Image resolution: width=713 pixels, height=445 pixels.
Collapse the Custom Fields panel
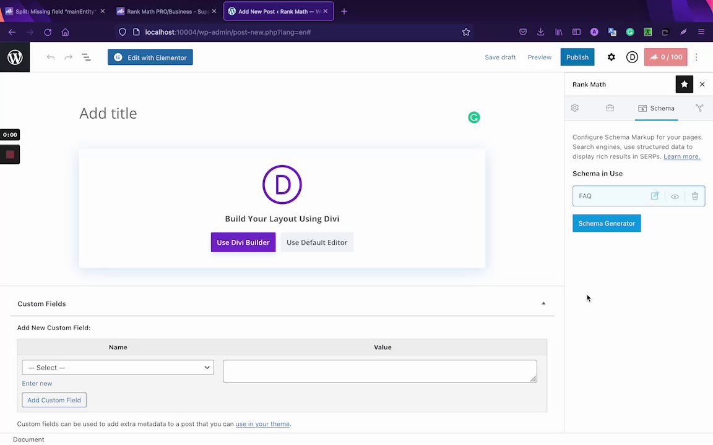click(543, 303)
